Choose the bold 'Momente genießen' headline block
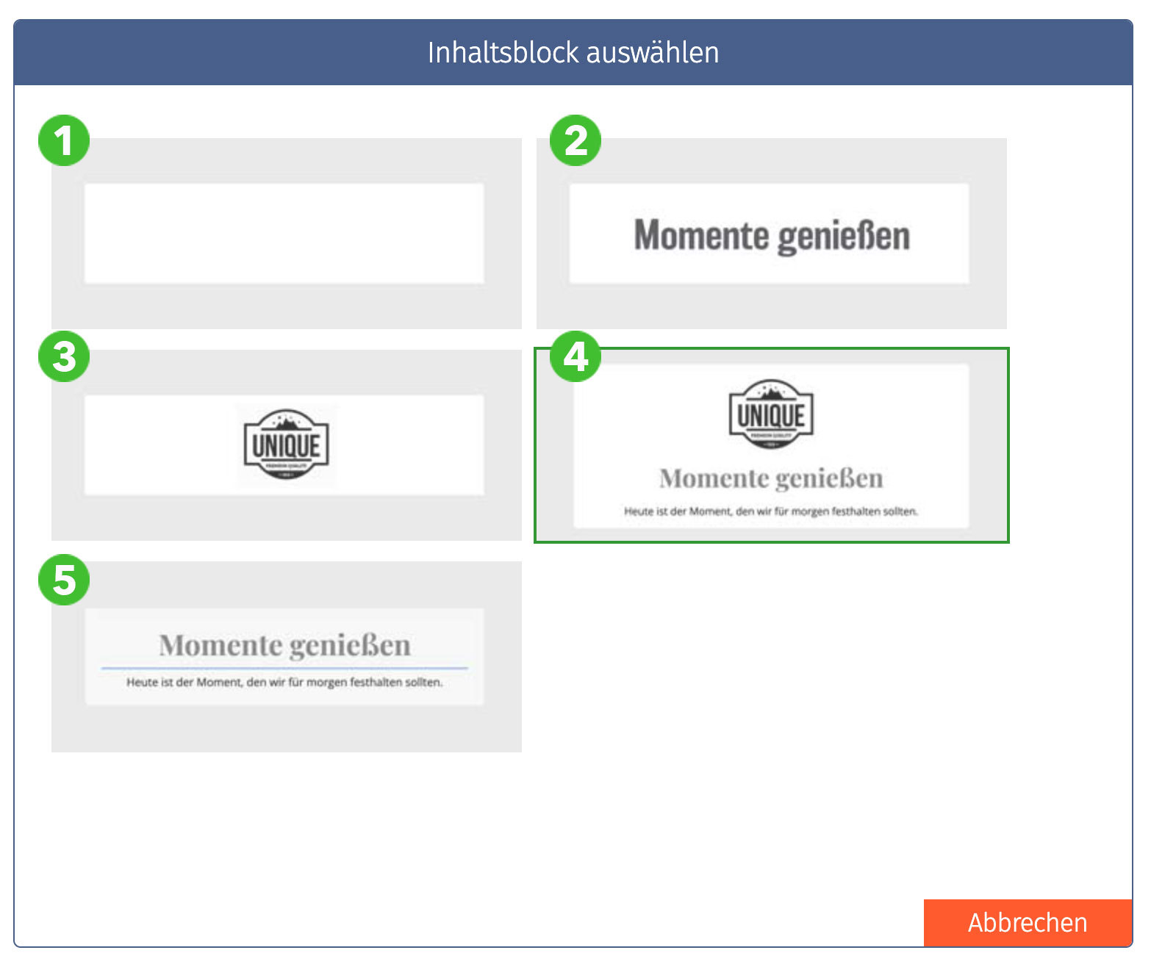Viewport: 1151px width, 964px height. 772,234
